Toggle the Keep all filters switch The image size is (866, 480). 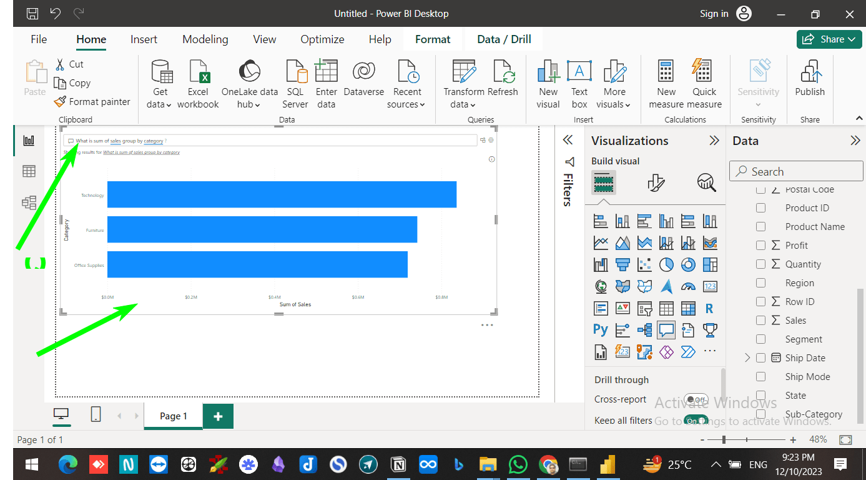click(x=696, y=421)
